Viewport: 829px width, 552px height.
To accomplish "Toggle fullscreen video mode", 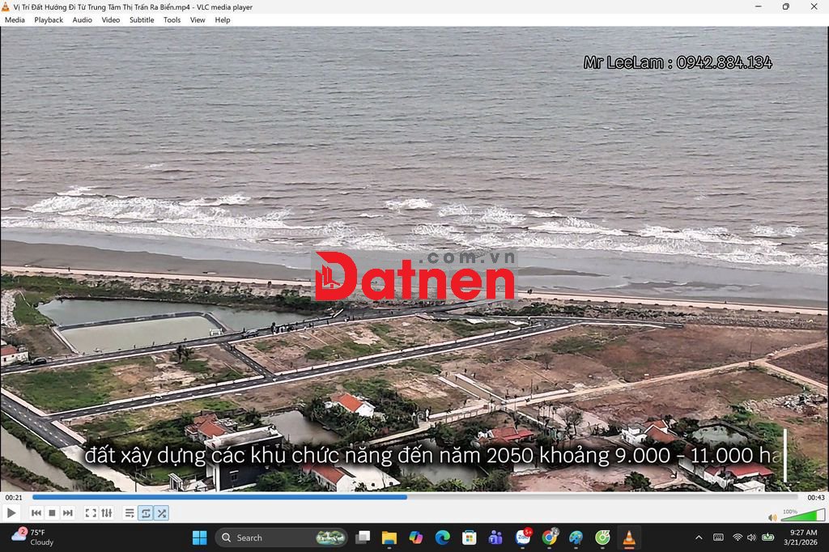I will pos(91,513).
